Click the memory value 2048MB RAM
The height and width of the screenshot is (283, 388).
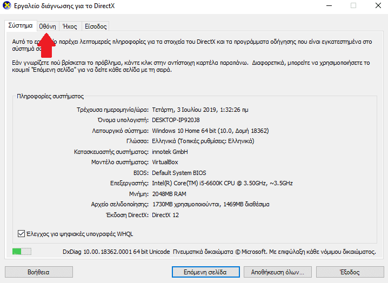pyautogui.click(x=169, y=194)
